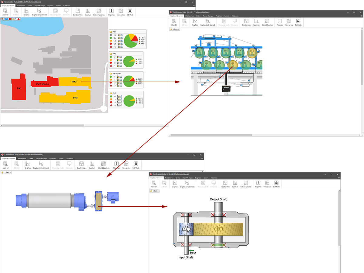Click the blue gearbox in drive roll window

(x=99, y=201)
